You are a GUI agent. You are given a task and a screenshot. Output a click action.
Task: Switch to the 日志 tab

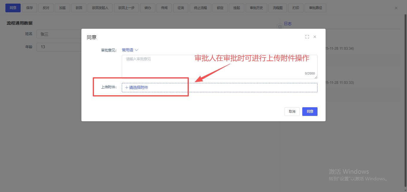point(288,24)
